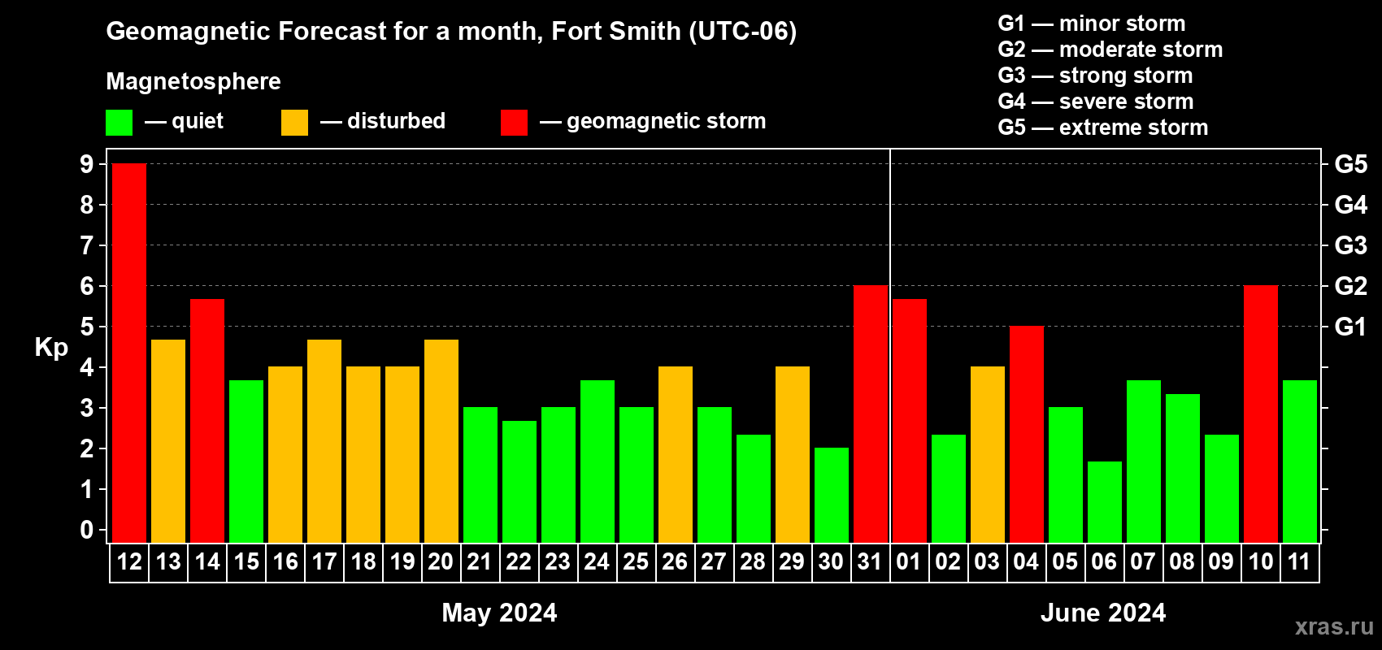The height and width of the screenshot is (650, 1382).
Task: Click the date label 25 on the axis
Action: click(x=637, y=561)
